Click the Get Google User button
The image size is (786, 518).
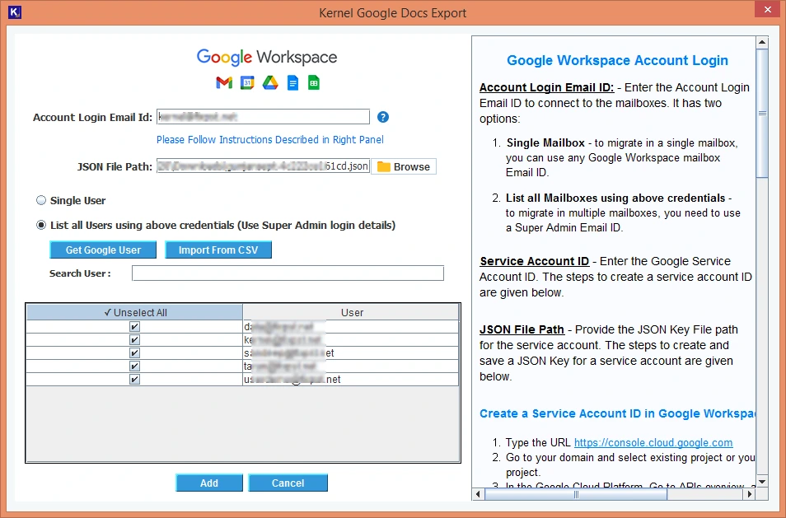103,250
